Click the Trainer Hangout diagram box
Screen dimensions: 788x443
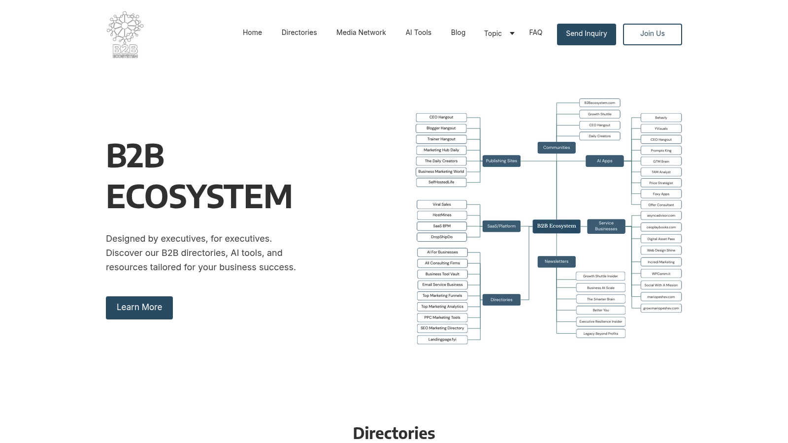(441, 139)
